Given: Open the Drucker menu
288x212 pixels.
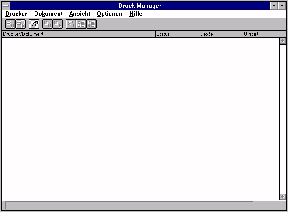Looking at the screenshot, I should 16,14.
